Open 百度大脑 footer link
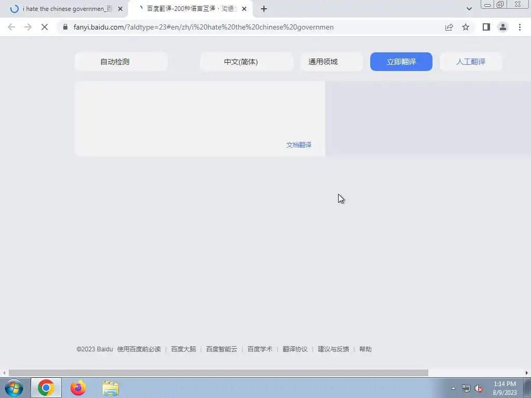The width and height of the screenshot is (531, 398). [x=183, y=349]
